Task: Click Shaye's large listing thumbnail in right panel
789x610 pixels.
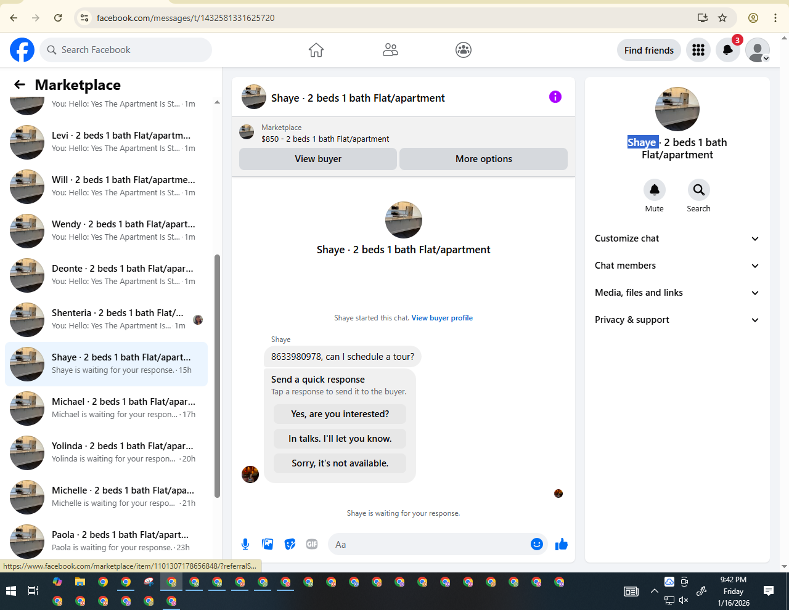Action: click(677, 109)
